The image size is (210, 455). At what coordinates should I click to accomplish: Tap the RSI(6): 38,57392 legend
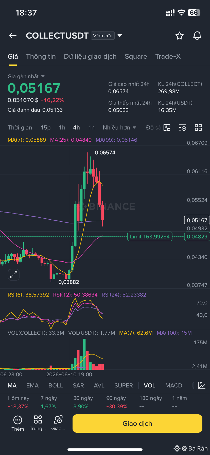(28, 295)
